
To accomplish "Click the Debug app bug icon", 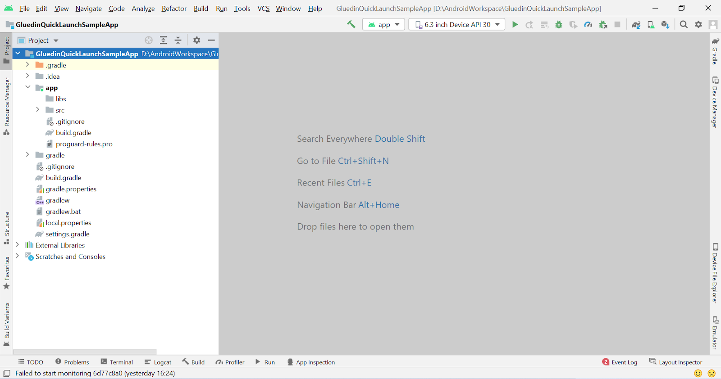I will 559,25.
